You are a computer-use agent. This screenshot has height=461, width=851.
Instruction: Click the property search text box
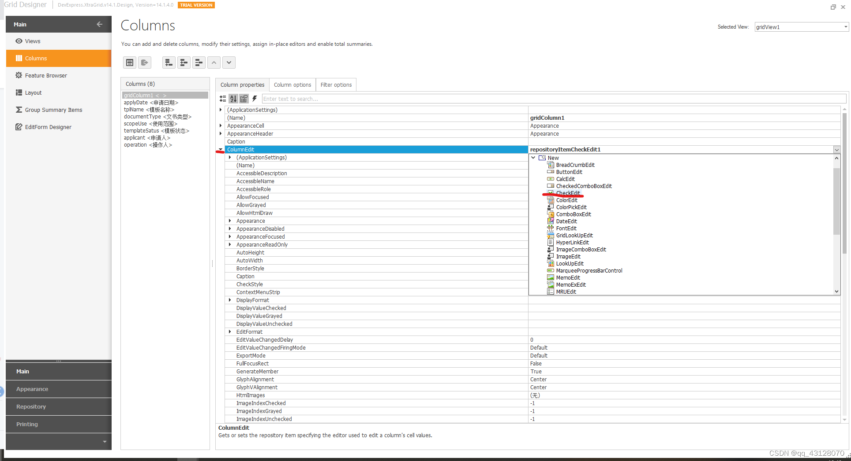tap(554, 99)
